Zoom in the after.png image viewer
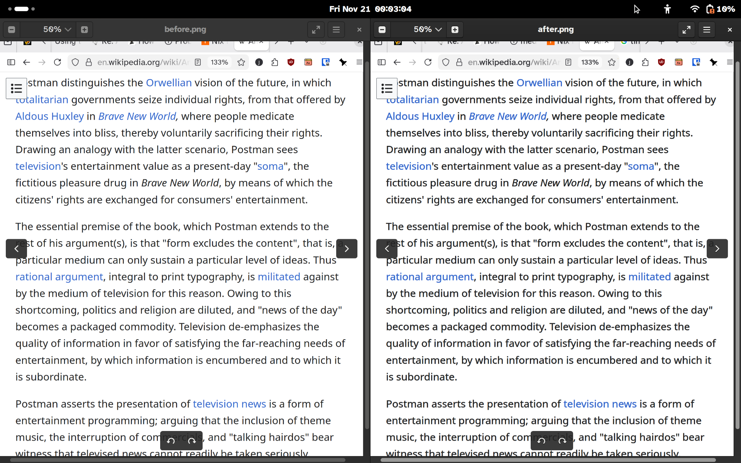The image size is (741, 463). [x=455, y=29]
